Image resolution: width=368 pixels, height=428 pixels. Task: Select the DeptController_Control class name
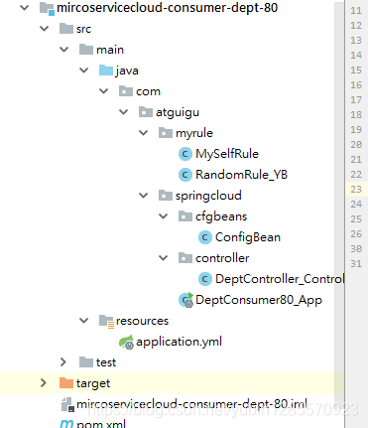coord(280,279)
